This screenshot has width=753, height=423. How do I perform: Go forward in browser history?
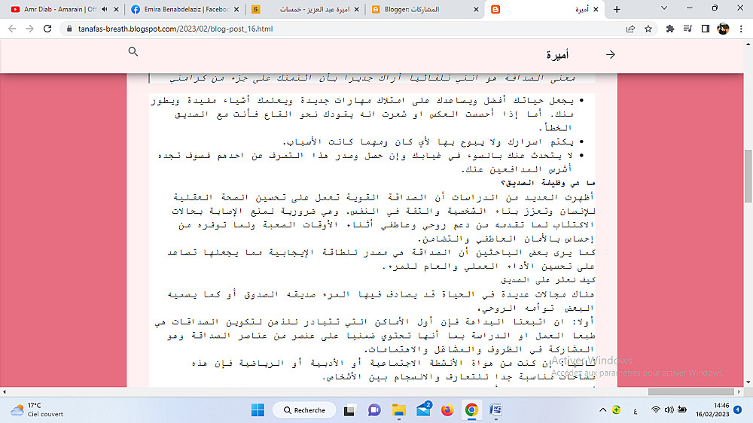tap(30, 29)
